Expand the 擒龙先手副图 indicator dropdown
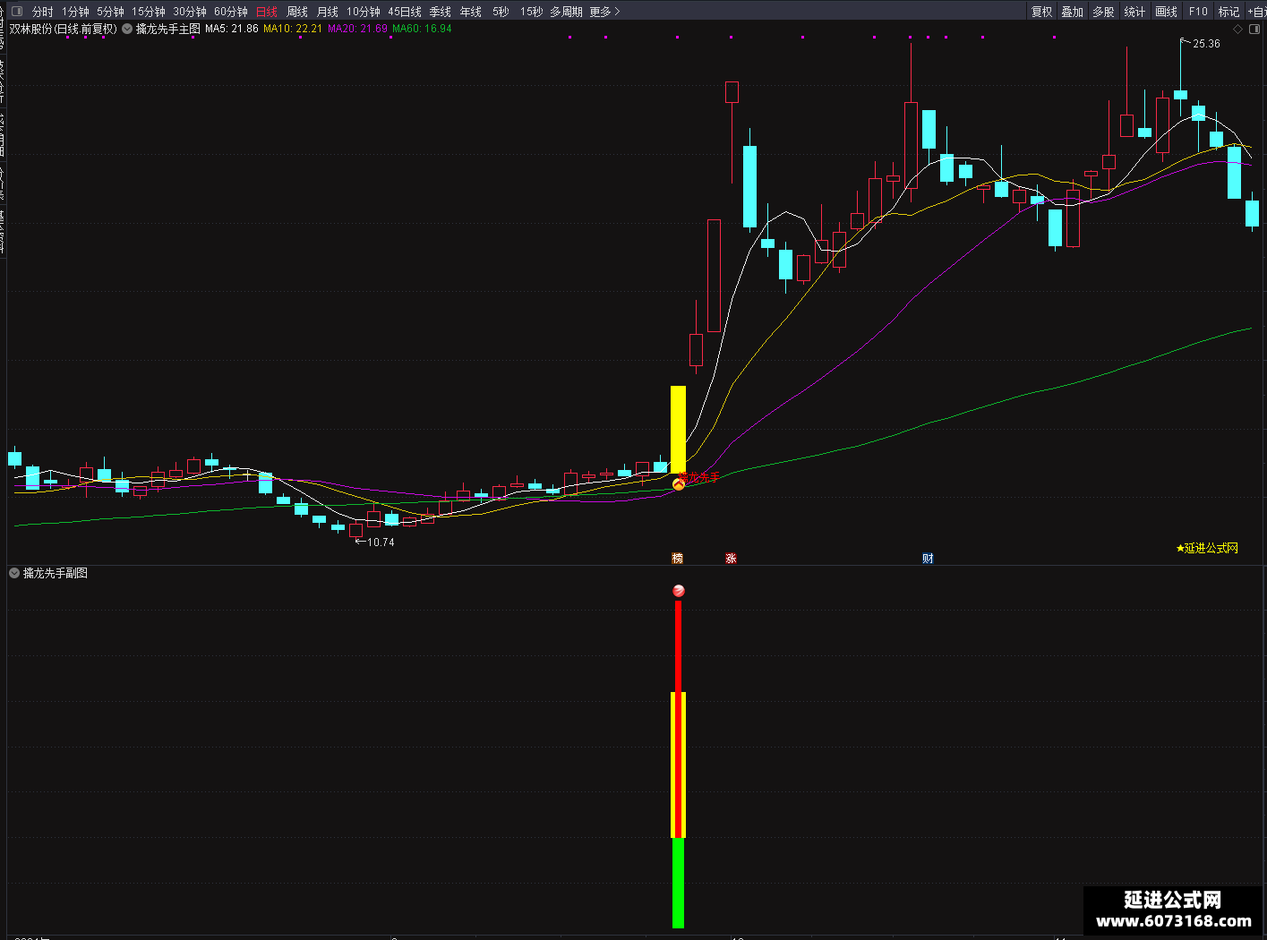The width and height of the screenshot is (1267, 940). tap(14, 573)
